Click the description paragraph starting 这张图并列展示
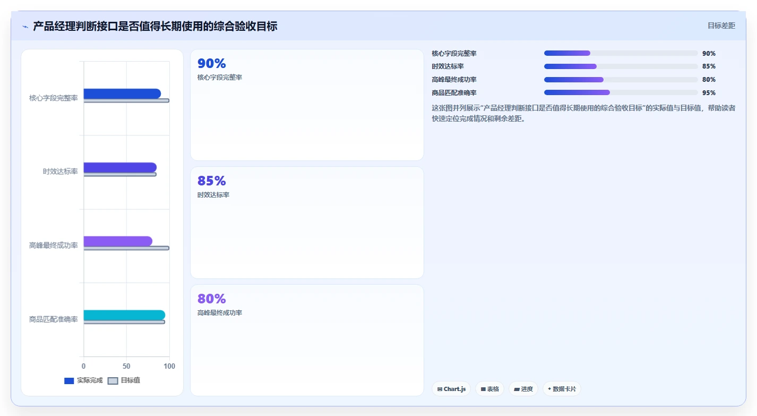The width and height of the screenshot is (757, 416). pos(583,113)
